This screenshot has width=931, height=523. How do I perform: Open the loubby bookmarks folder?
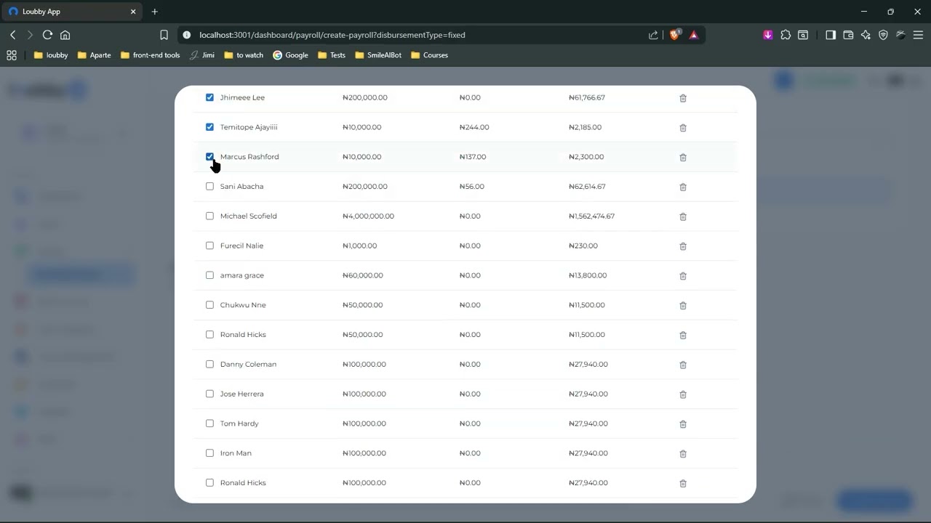click(x=51, y=55)
